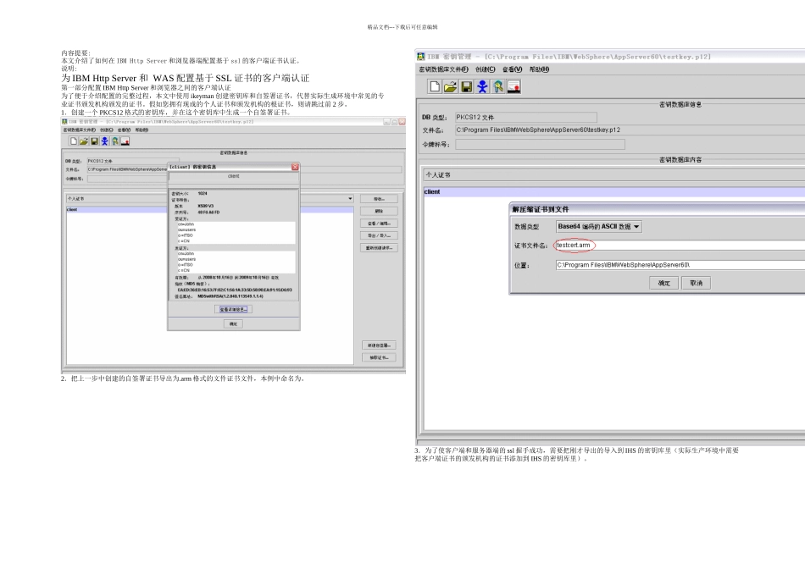Click the 解压缩证书到文件 dialog title
This screenshot has width=805, height=569.
click(x=540, y=209)
